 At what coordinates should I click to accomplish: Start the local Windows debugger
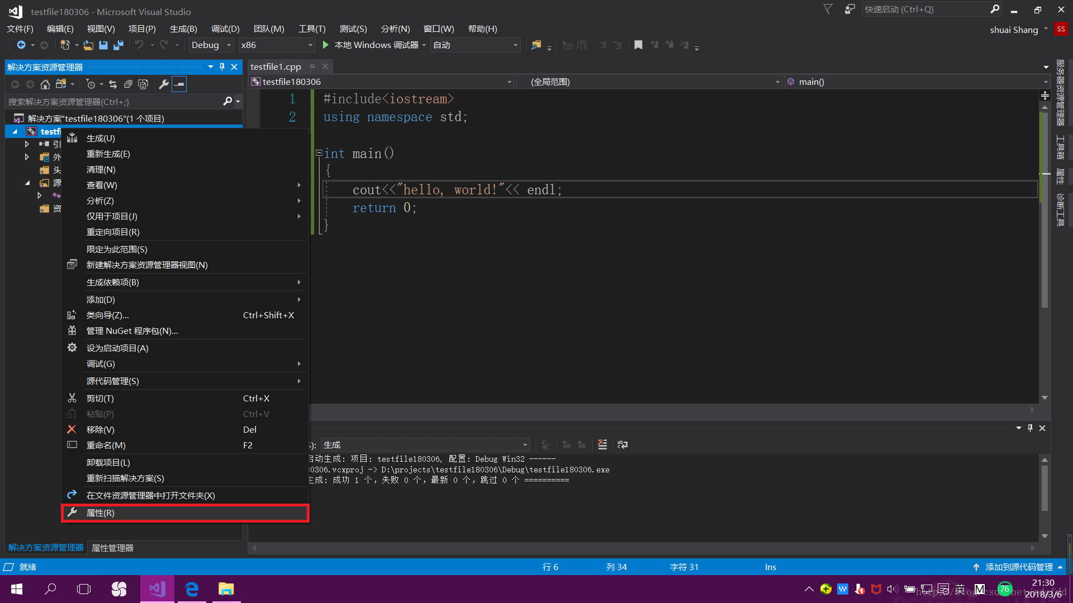tap(326, 45)
